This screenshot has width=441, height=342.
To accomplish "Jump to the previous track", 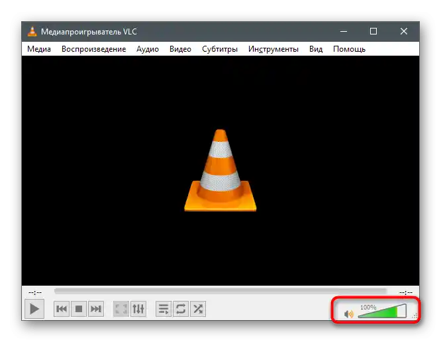I will click(62, 309).
